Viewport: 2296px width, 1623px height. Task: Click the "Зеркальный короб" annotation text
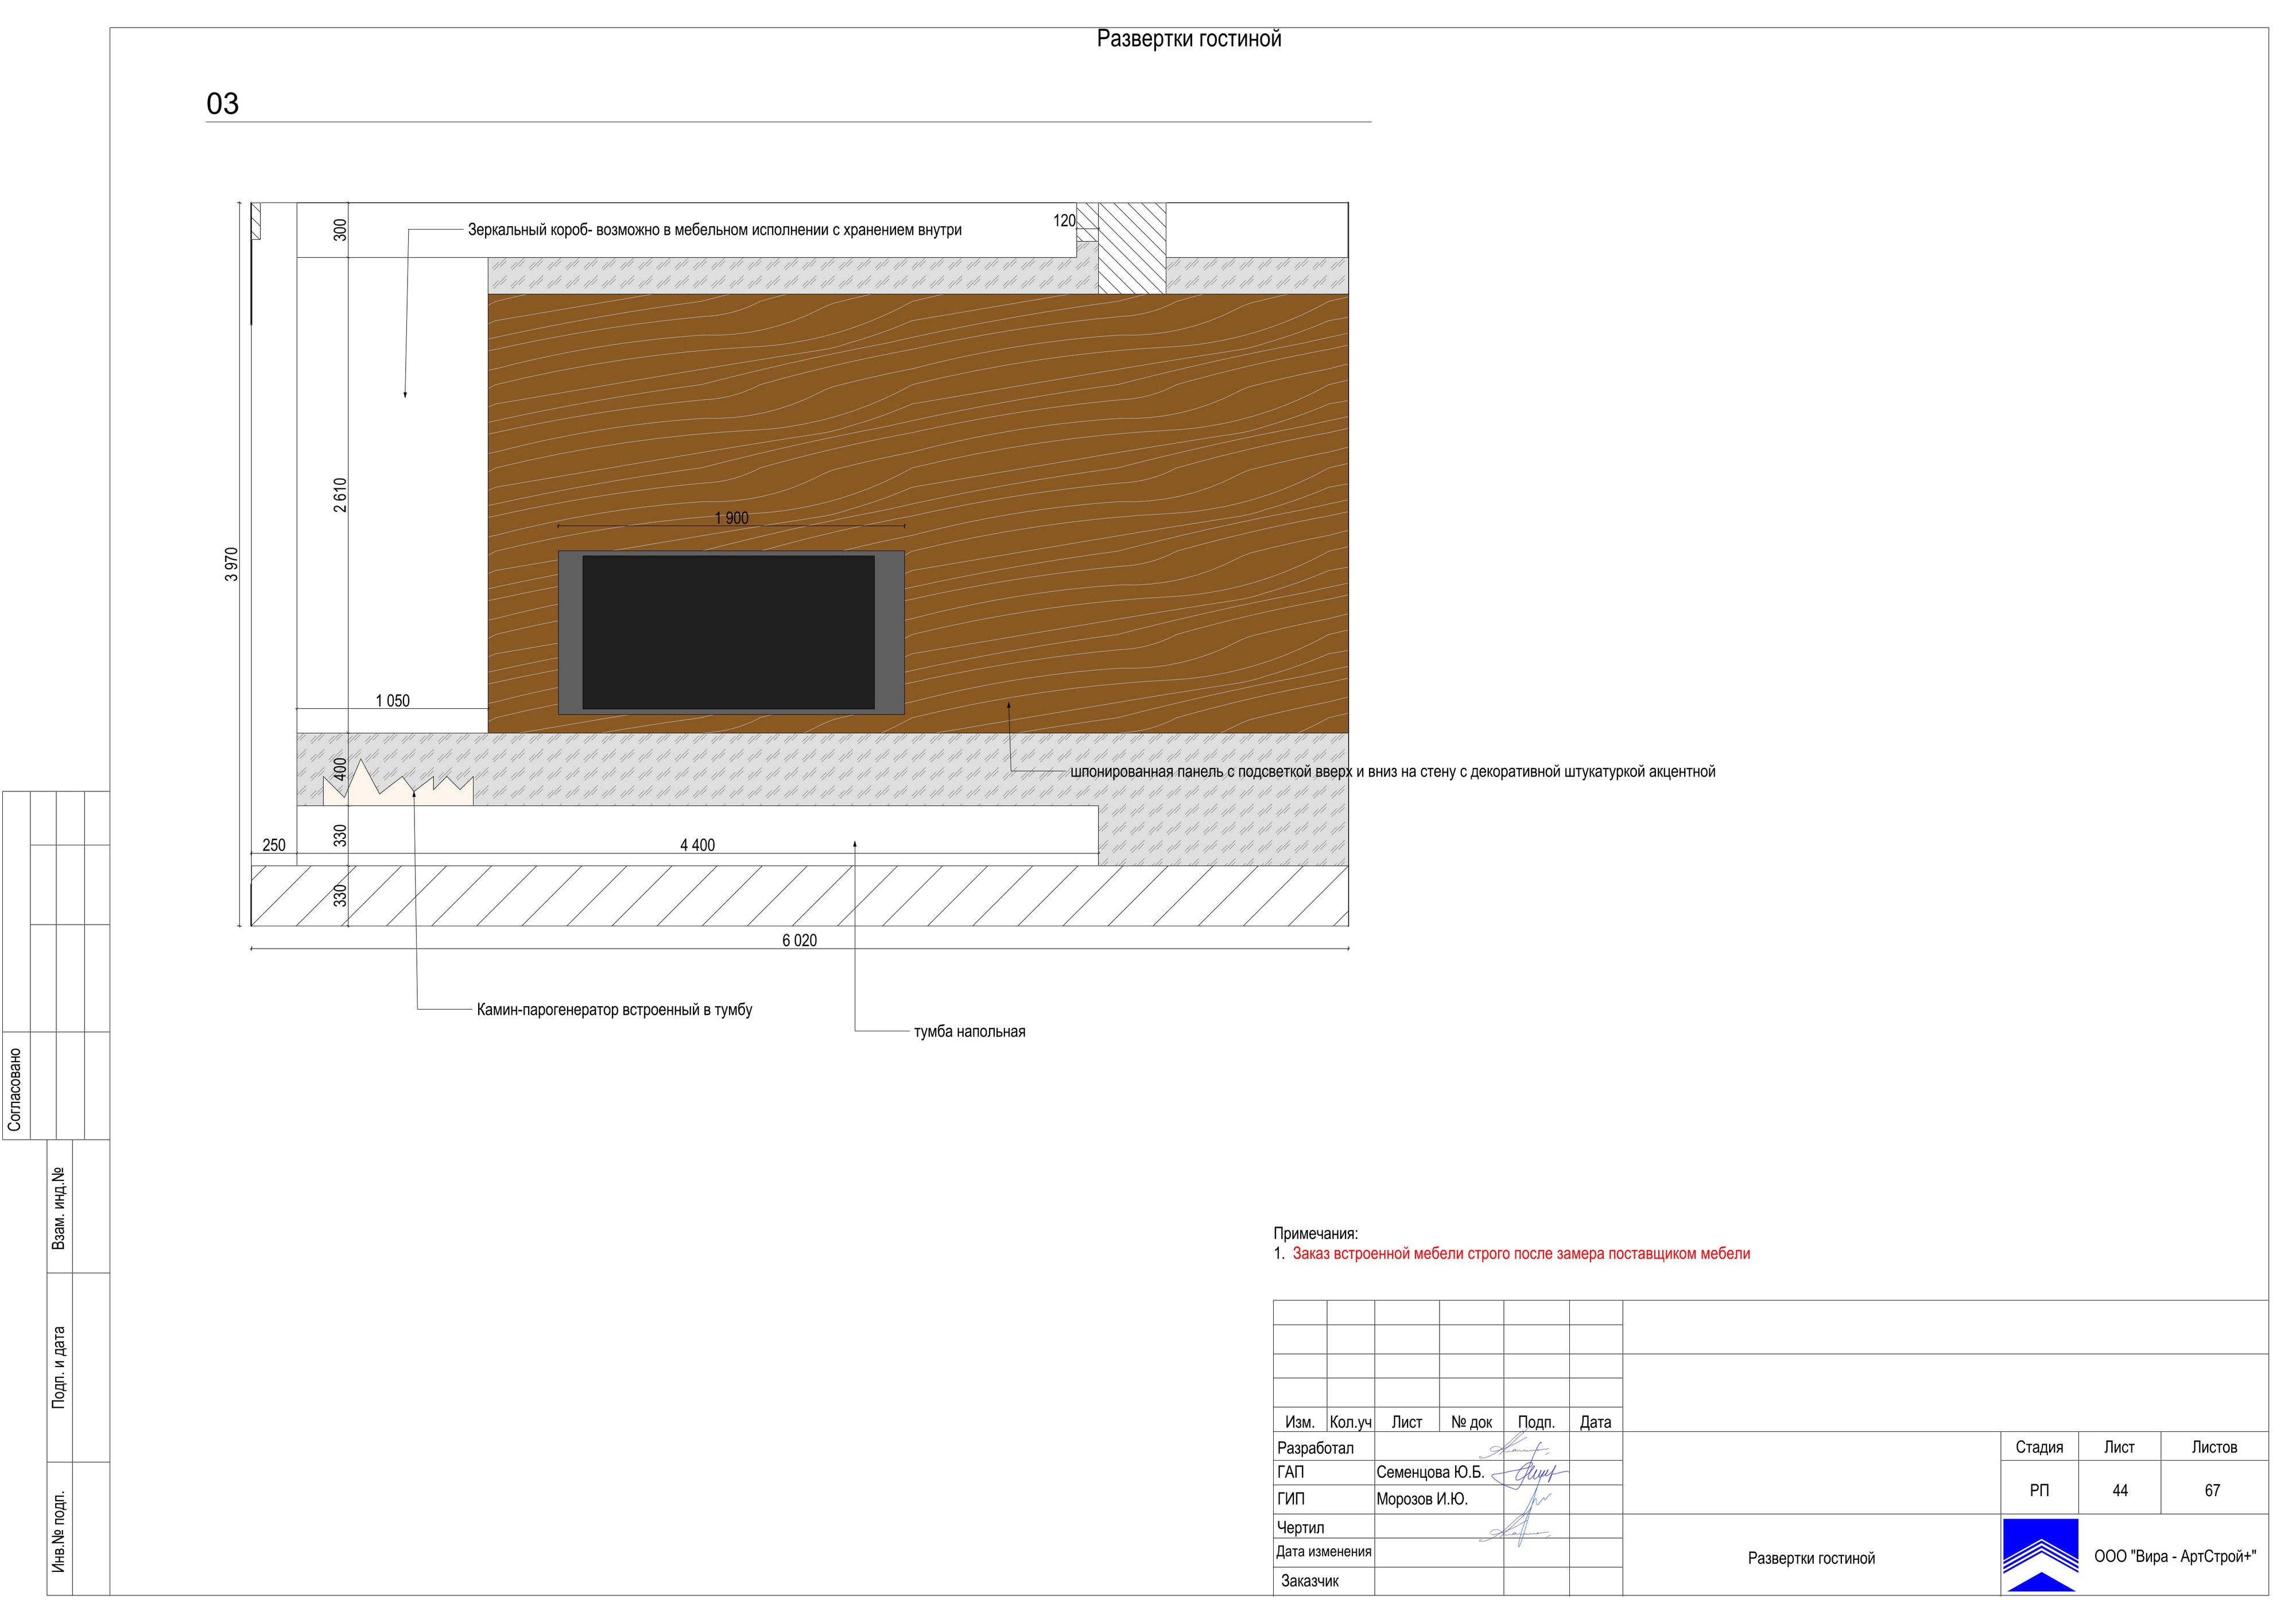(714, 230)
